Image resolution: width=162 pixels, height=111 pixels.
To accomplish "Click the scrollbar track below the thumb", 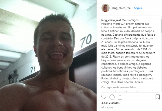I will pos(161,62).
